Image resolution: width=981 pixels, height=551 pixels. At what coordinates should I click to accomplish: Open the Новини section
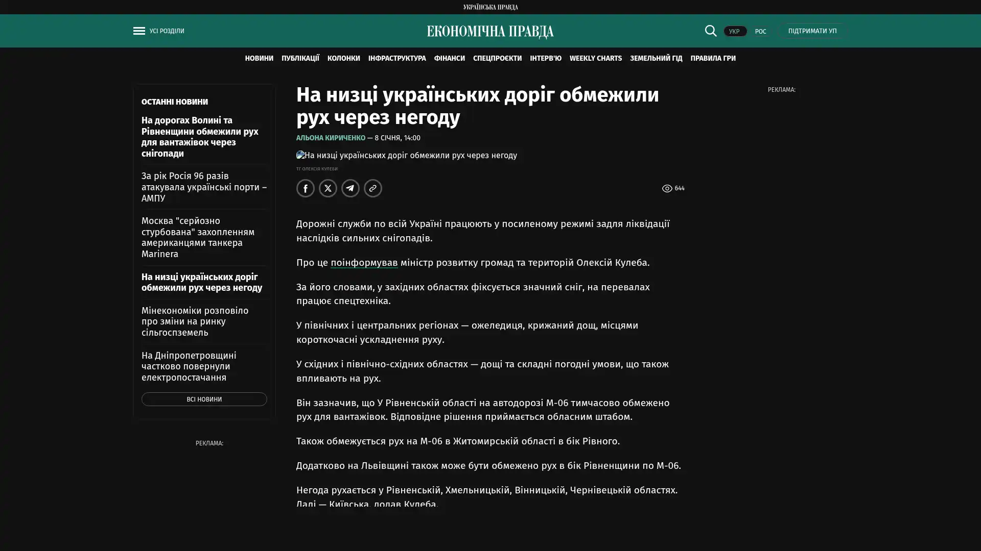click(x=259, y=58)
